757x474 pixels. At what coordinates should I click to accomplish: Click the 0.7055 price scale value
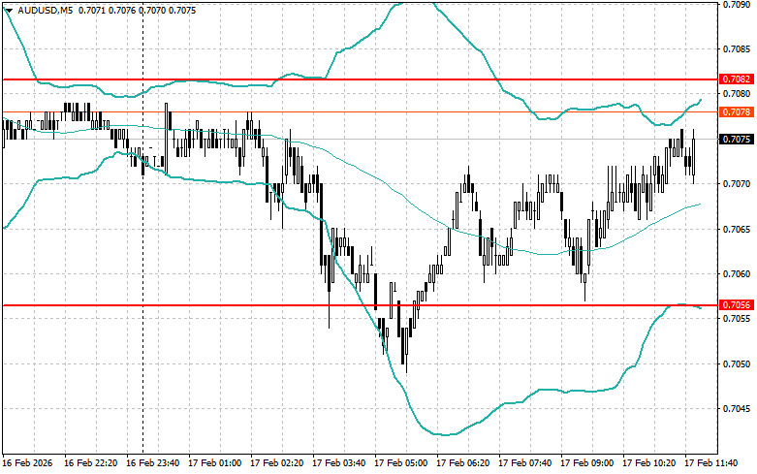pyautogui.click(x=737, y=319)
